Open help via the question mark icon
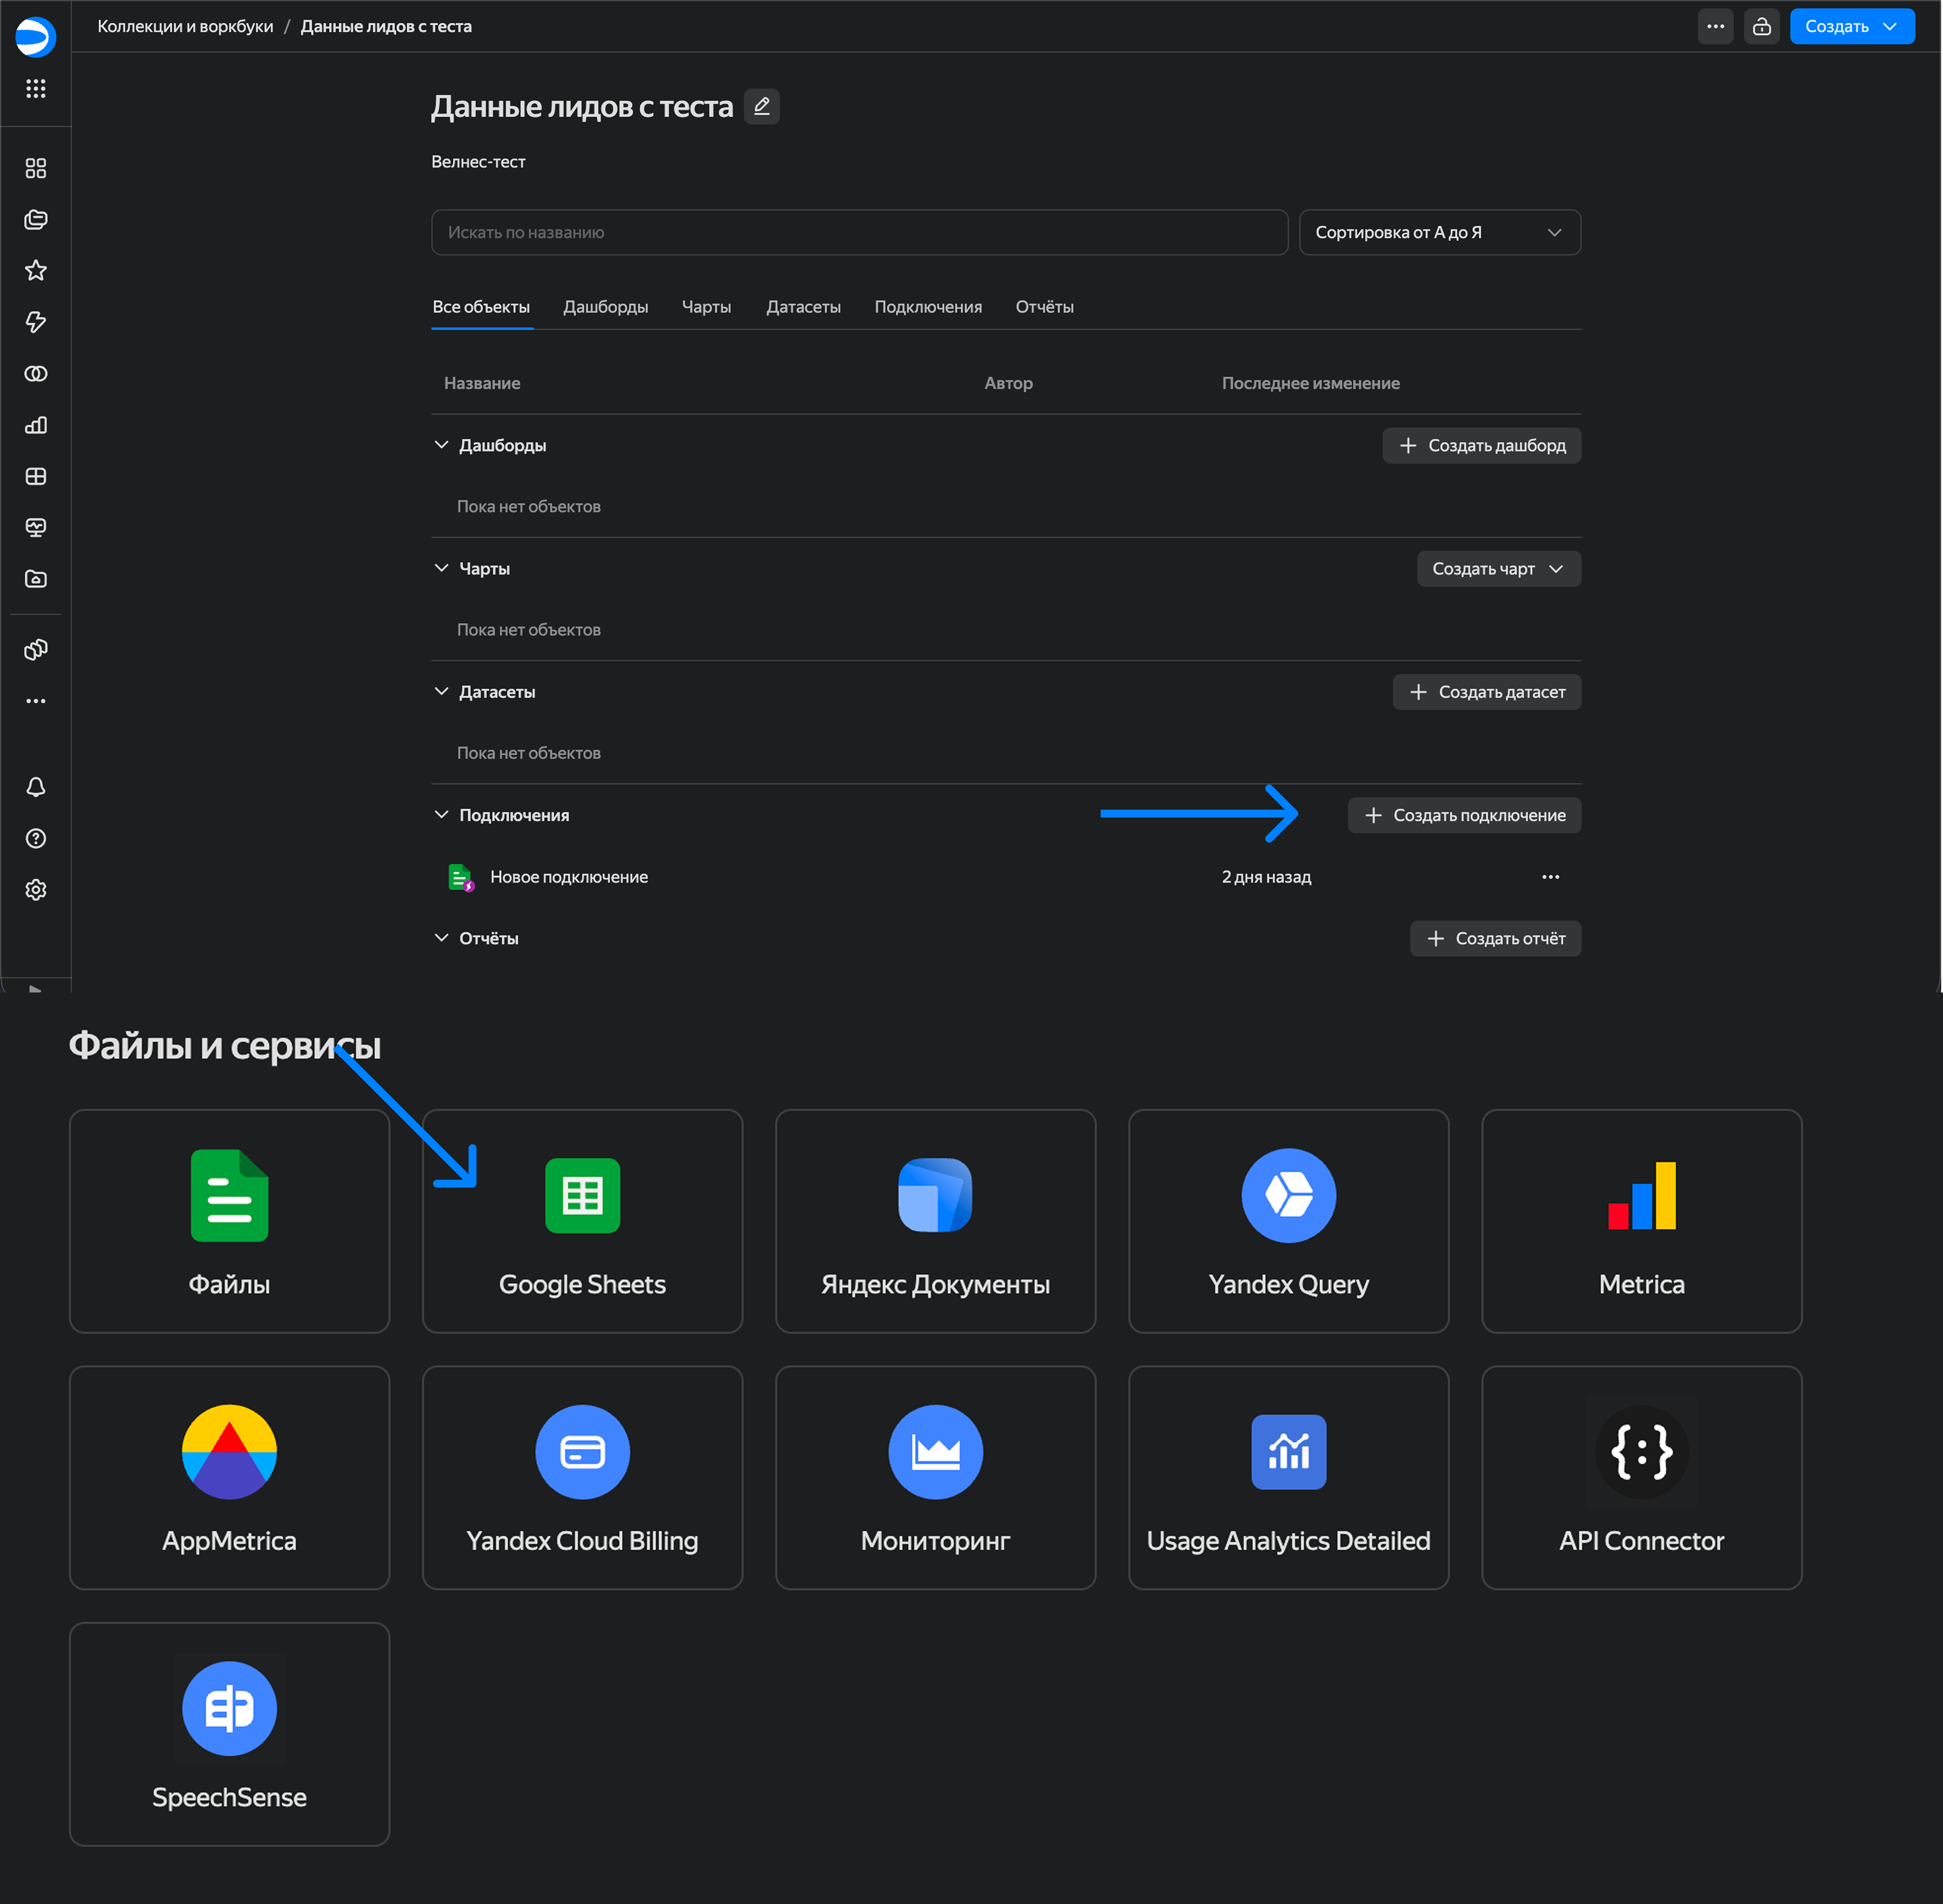Screen dimensions: 1943x1904 [36, 838]
